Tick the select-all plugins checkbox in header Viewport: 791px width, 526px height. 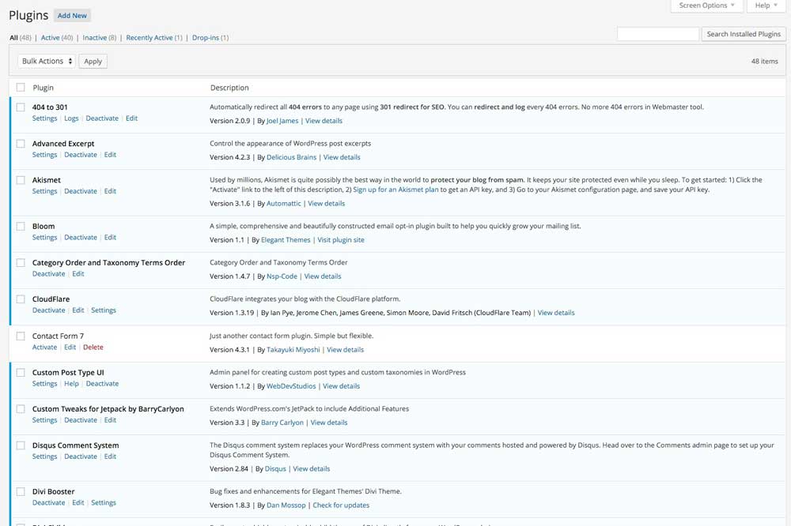(21, 87)
